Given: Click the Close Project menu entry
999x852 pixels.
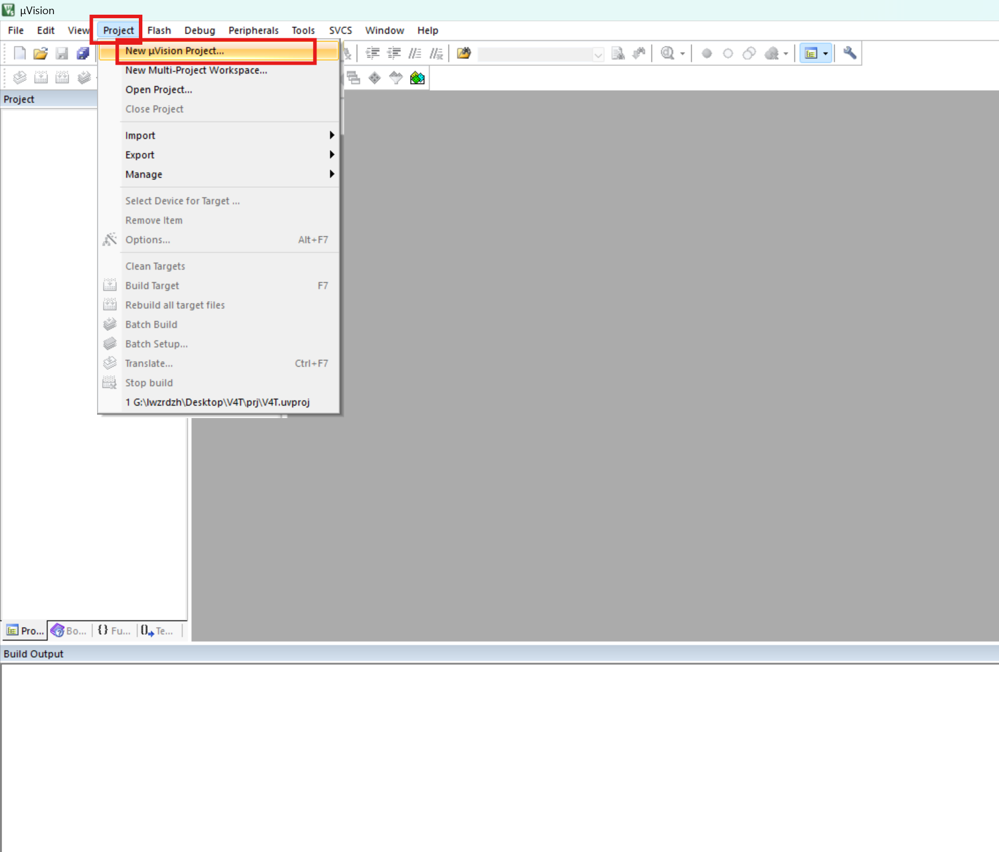Looking at the screenshot, I should tap(219, 109).
